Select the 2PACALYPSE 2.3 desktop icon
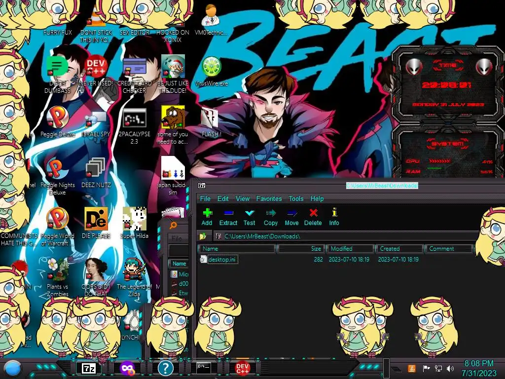505x379 pixels. point(134,126)
